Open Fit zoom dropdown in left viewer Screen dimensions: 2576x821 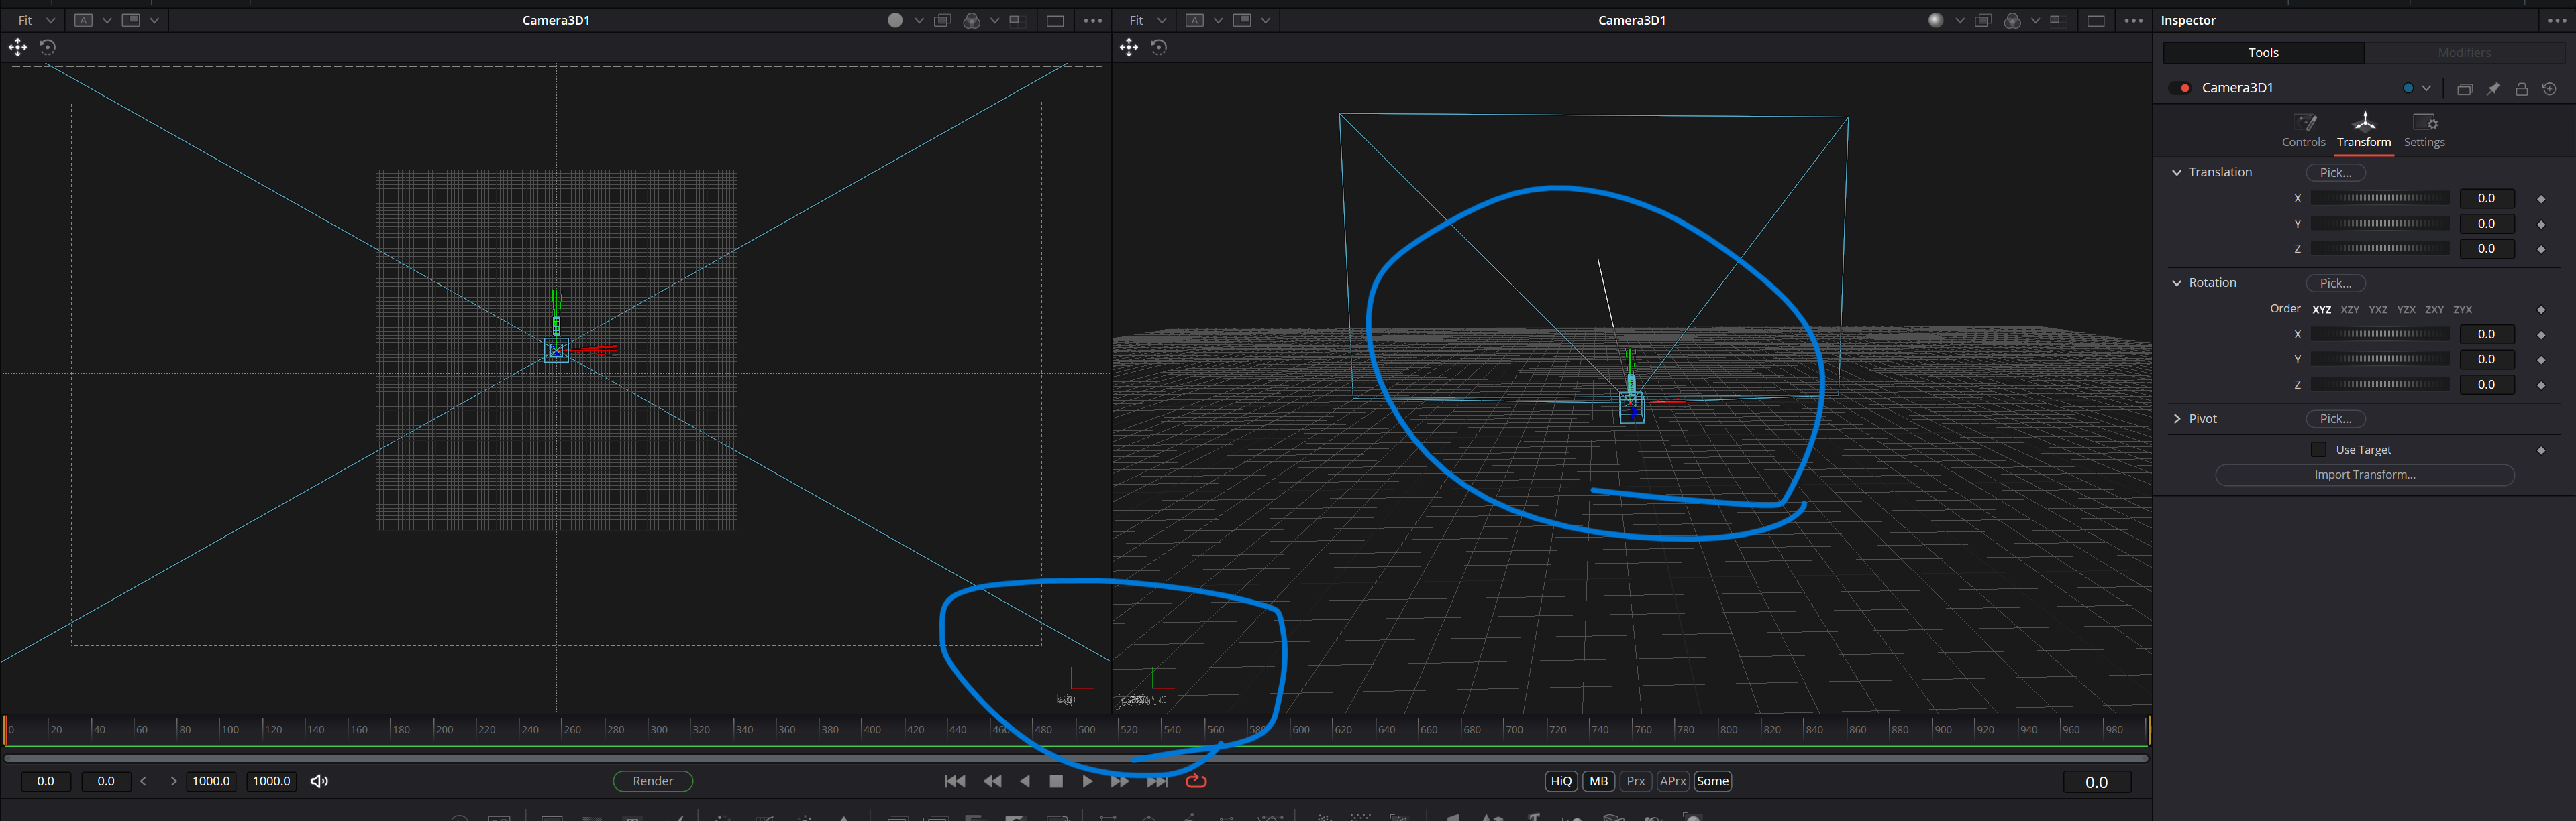pyautogui.click(x=36, y=20)
